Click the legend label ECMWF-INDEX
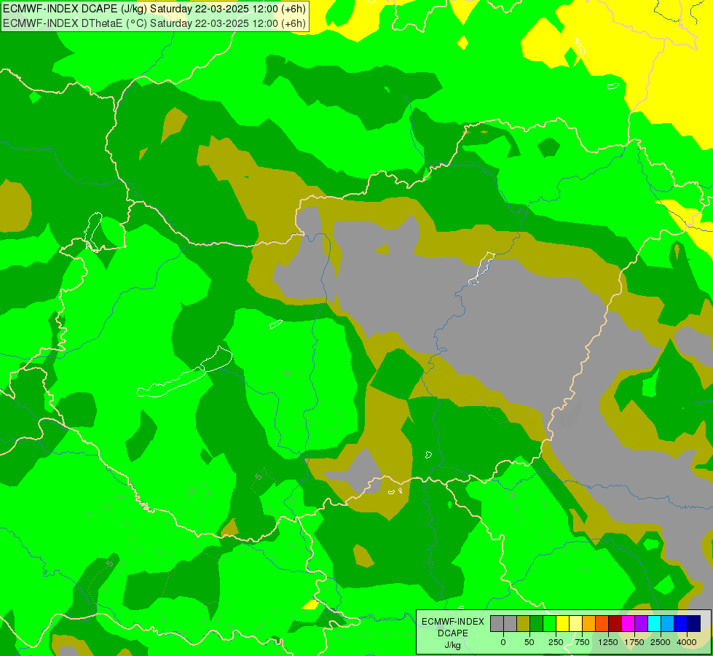This screenshot has width=713, height=656. tap(453, 622)
